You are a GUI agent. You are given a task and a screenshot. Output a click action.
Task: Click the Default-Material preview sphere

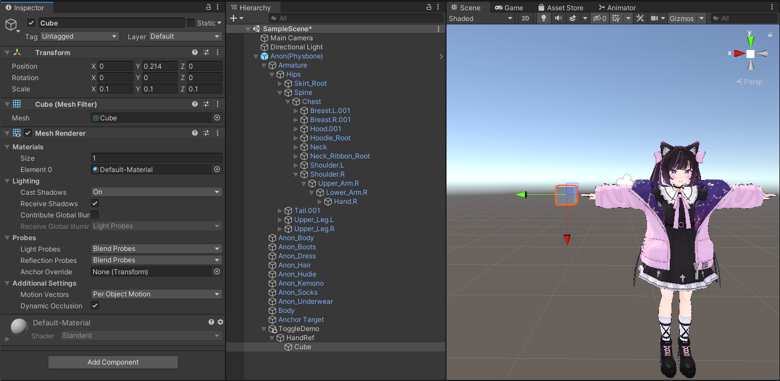(x=19, y=326)
